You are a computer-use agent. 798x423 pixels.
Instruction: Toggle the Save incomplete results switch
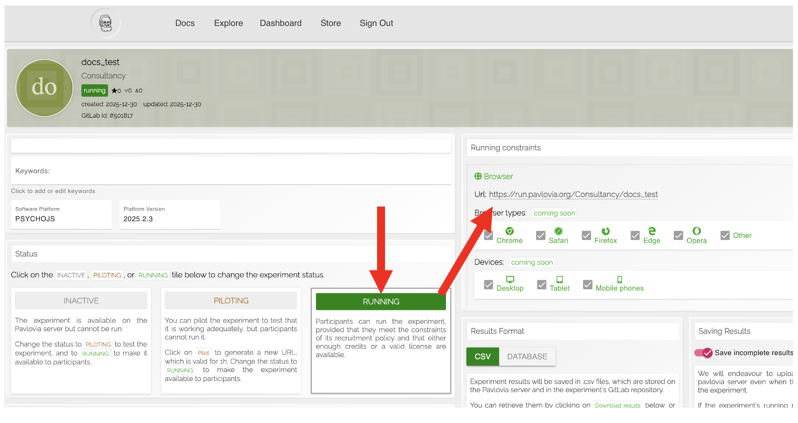point(703,353)
